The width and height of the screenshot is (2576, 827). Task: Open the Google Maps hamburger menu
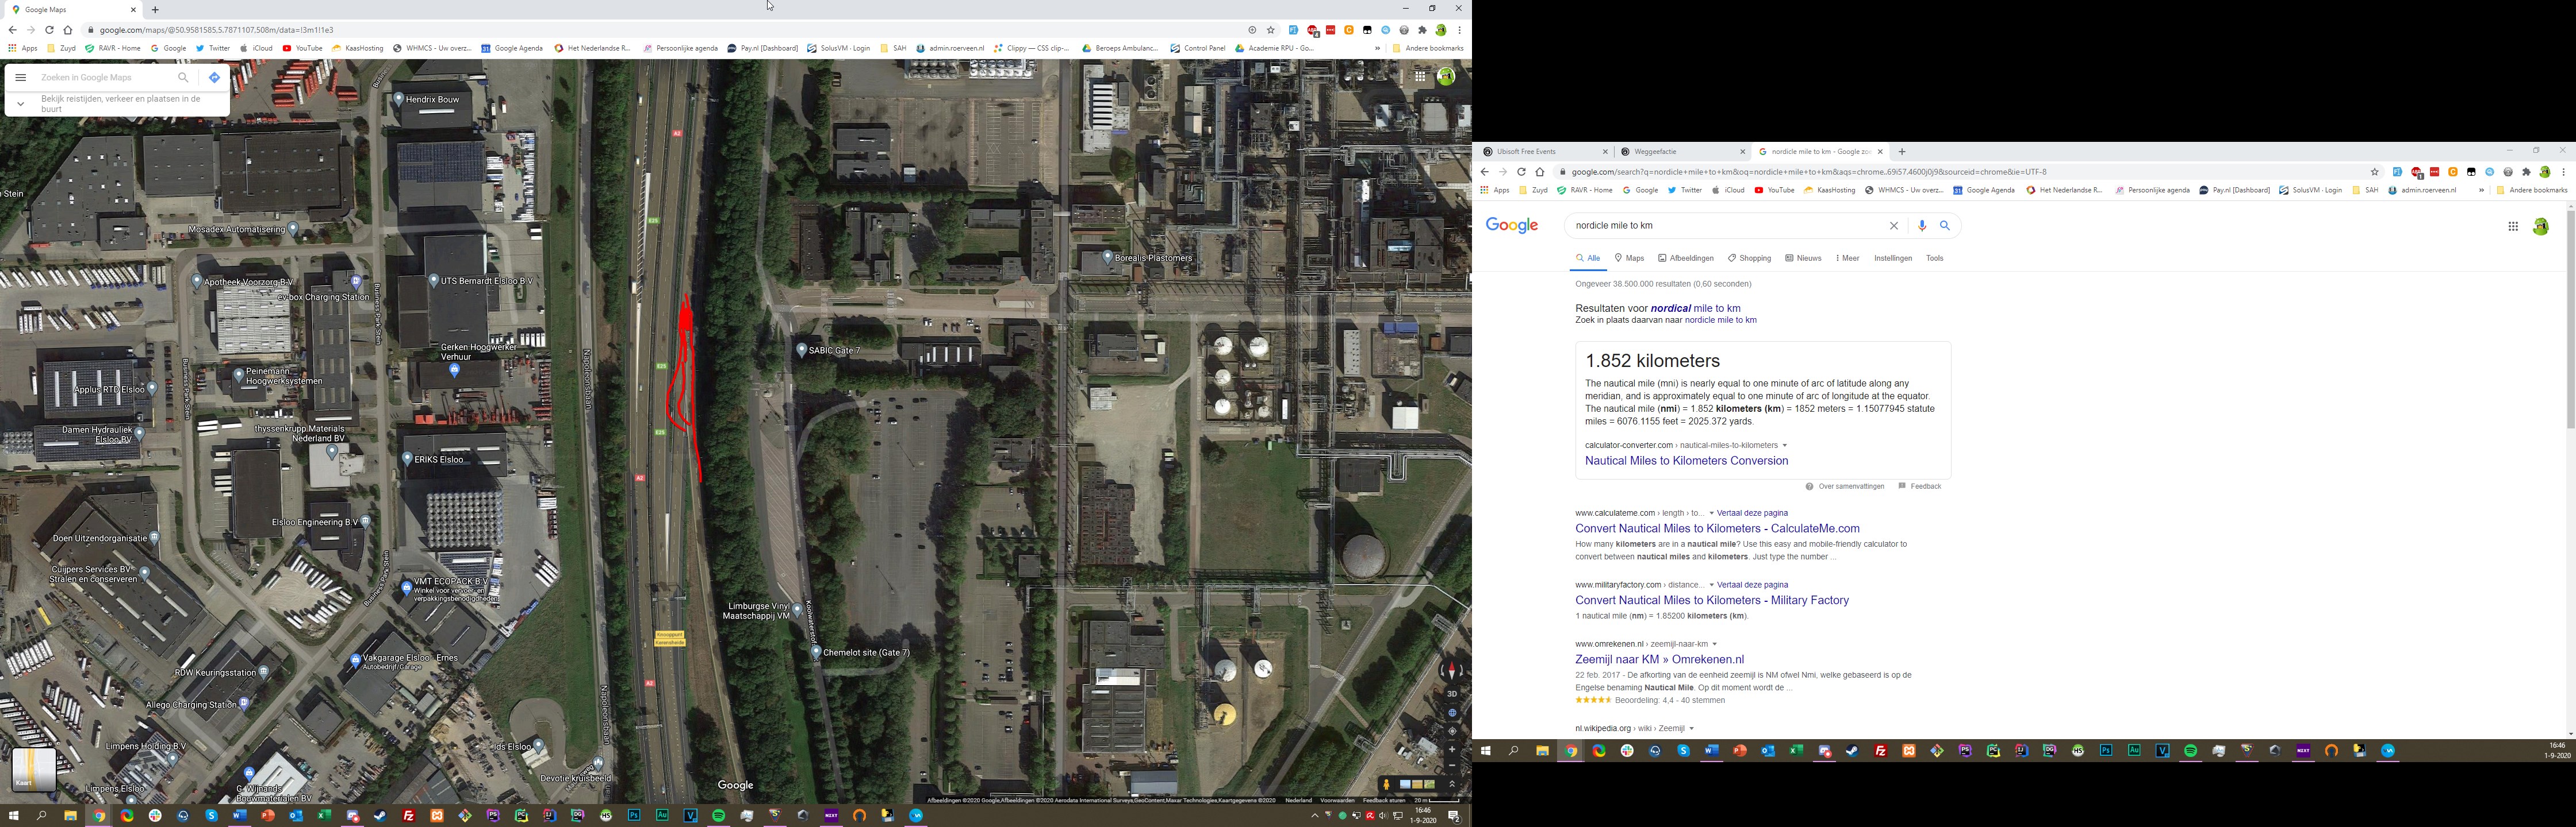(x=20, y=77)
